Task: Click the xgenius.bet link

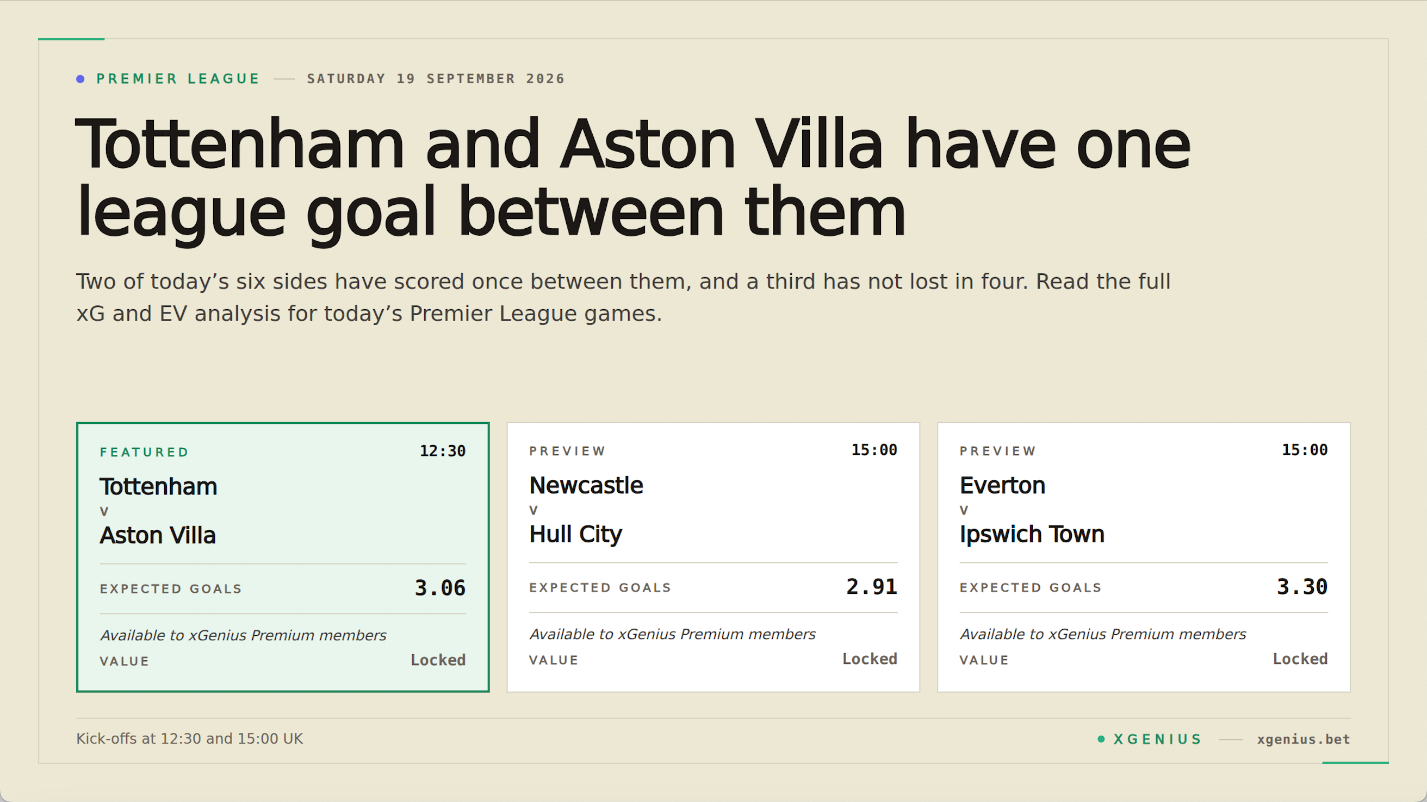Action: (1303, 740)
